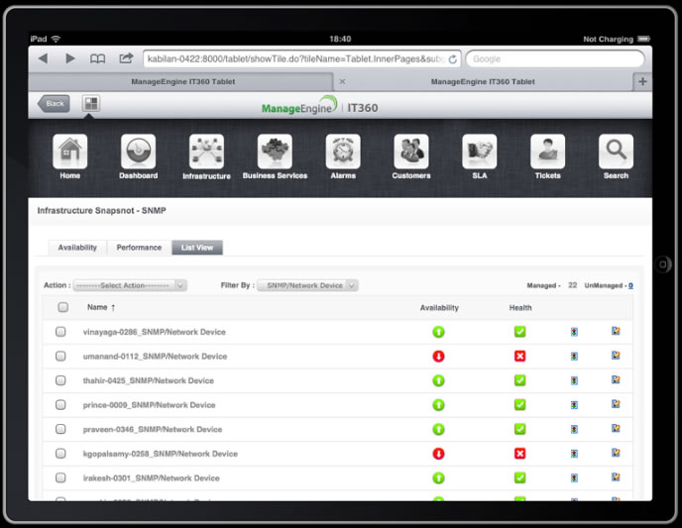Check the praveen-0346 device checkbox
Viewport: 682px width, 528px height.
(x=60, y=429)
